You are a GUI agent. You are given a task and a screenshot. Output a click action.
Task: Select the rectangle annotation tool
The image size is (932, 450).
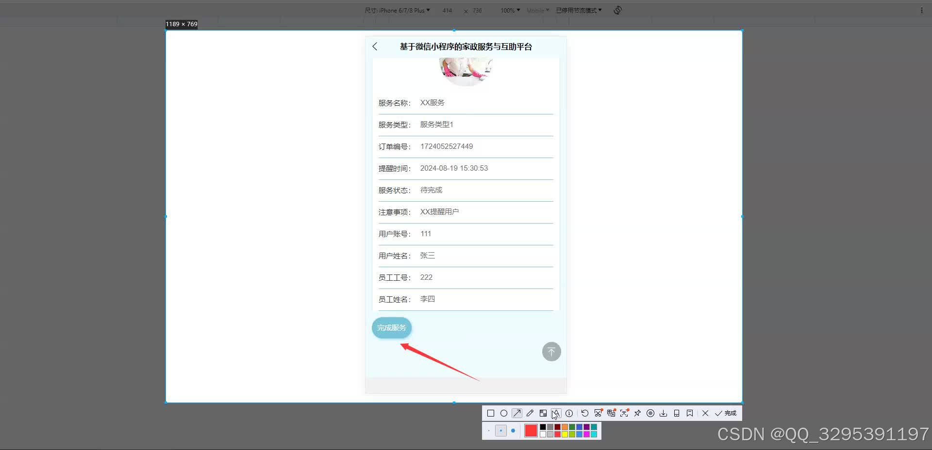(x=491, y=413)
